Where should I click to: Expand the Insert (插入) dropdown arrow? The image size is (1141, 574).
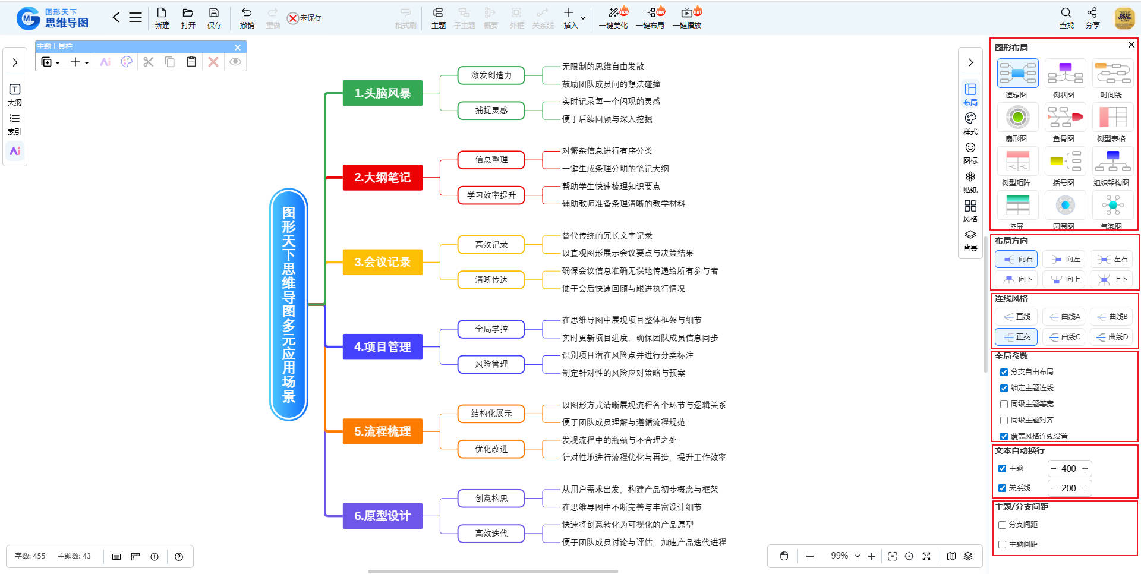pyautogui.click(x=583, y=18)
